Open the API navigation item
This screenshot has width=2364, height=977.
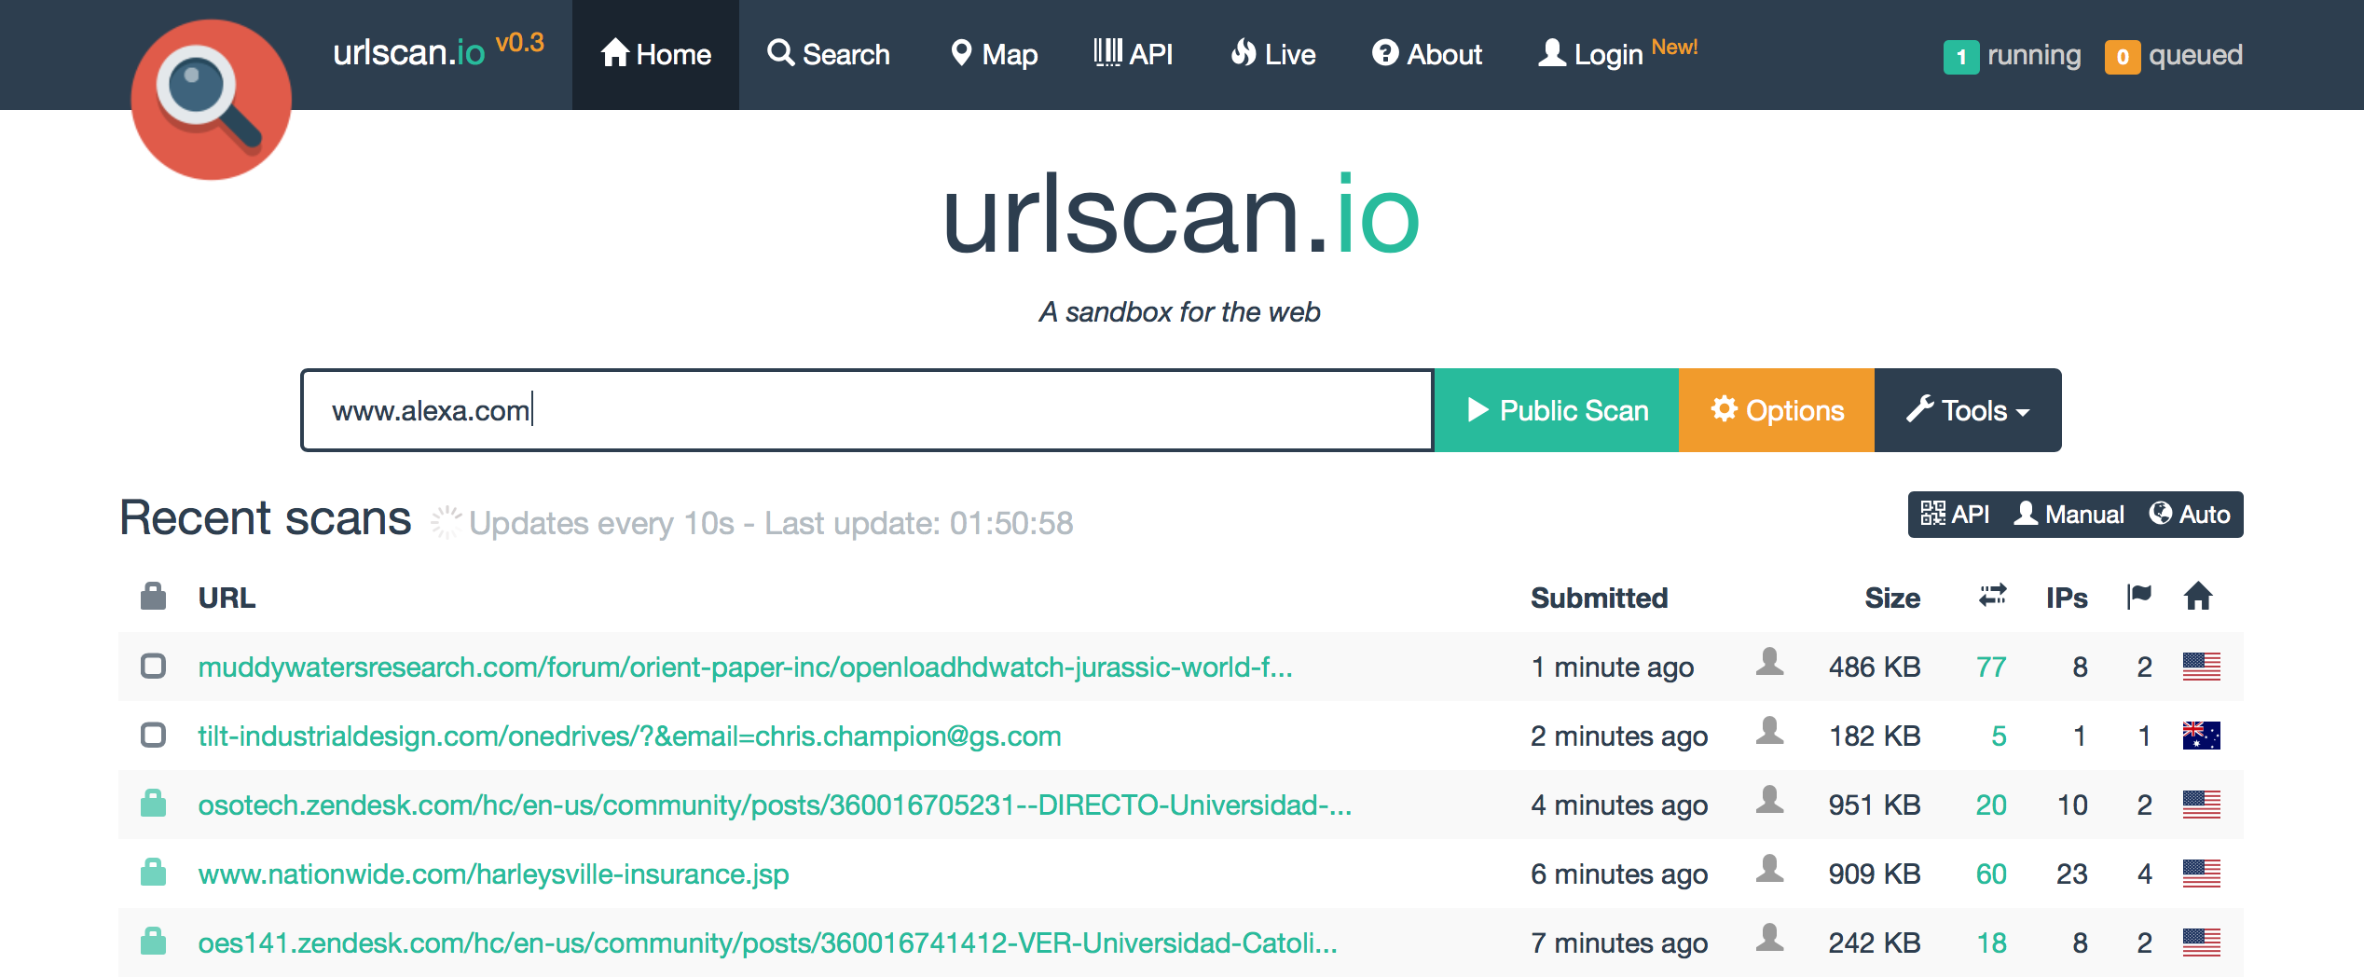tap(1133, 54)
